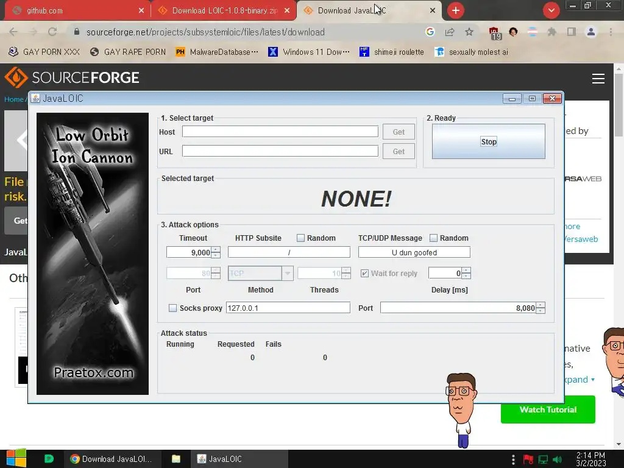Open the SourceForge hamburger menu

(598, 79)
